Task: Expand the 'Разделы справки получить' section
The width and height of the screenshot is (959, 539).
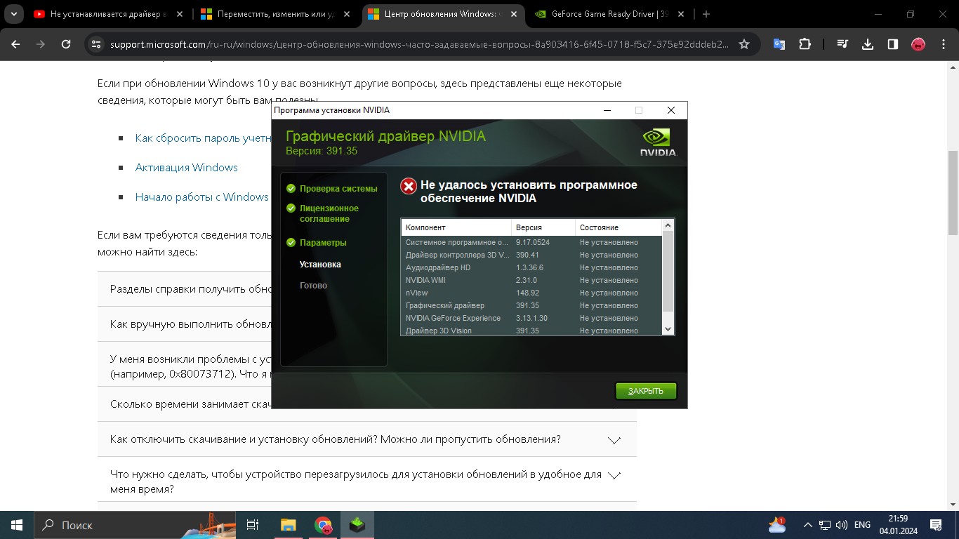Action: tap(185, 289)
